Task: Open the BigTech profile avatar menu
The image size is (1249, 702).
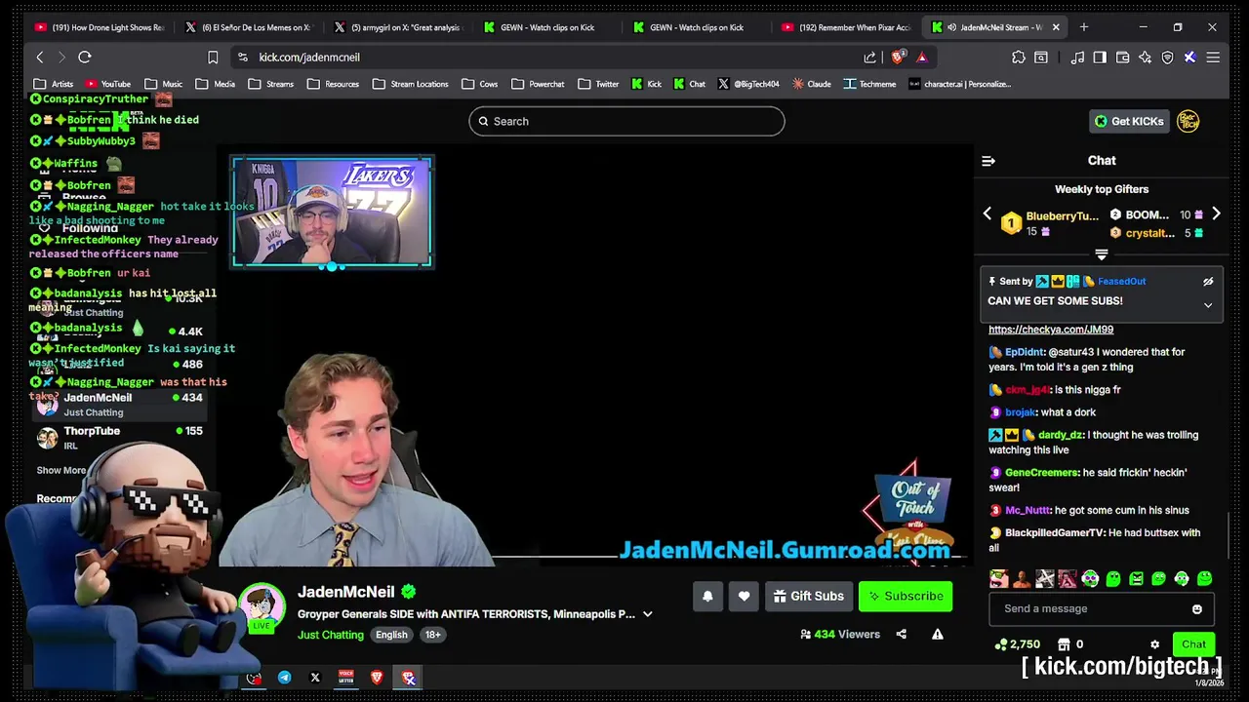Action: click(1189, 121)
